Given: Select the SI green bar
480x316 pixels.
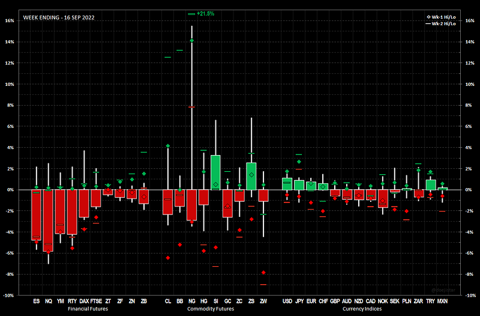Looking at the screenshot, I should coord(215,172).
